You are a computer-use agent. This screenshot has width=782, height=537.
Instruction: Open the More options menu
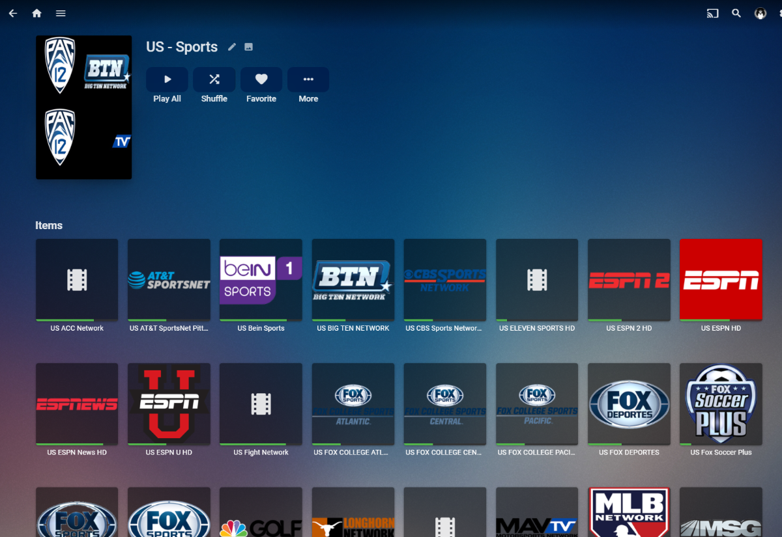click(x=308, y=79)
